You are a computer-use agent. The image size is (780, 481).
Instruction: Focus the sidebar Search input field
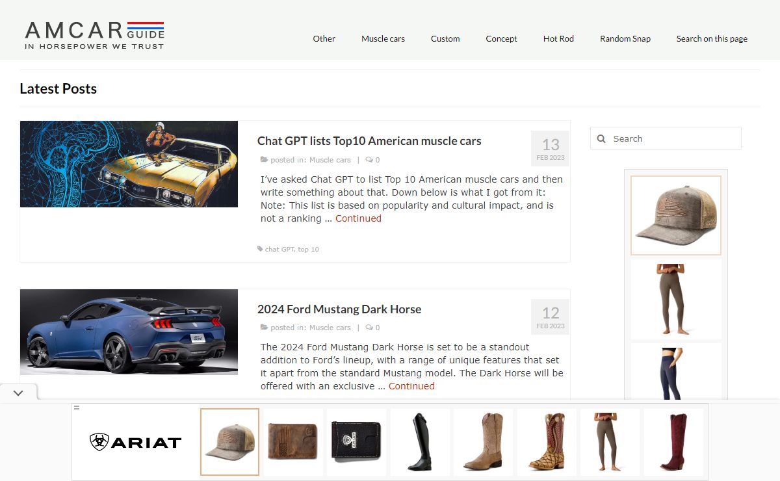666,138
